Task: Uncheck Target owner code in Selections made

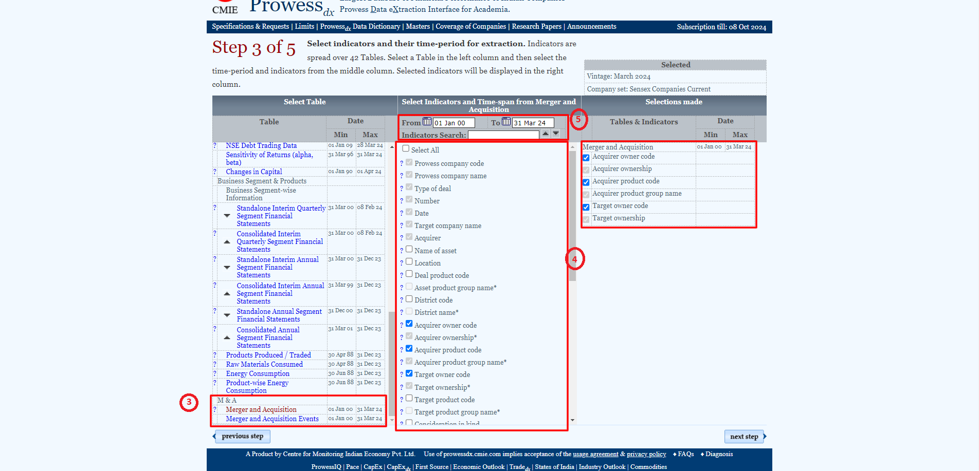Action: pyautogui.click(x=586, y=208)
